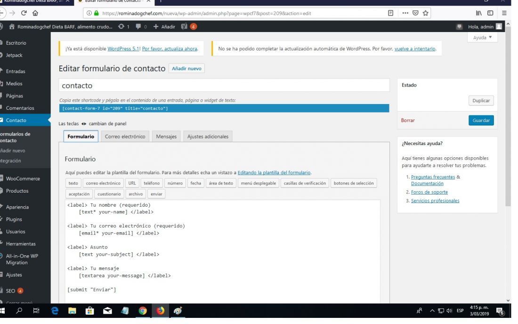Open Editando la plantilla del formulario link

pyautogui.click(x=274, y=172)
